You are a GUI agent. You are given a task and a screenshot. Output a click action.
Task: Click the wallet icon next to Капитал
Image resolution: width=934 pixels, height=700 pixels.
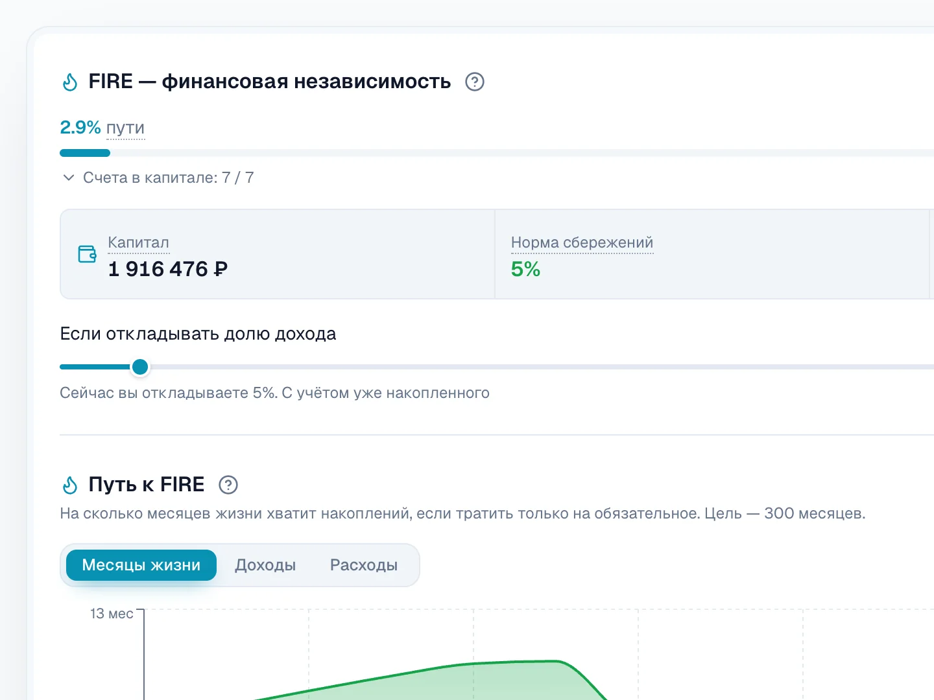point(87,254)
